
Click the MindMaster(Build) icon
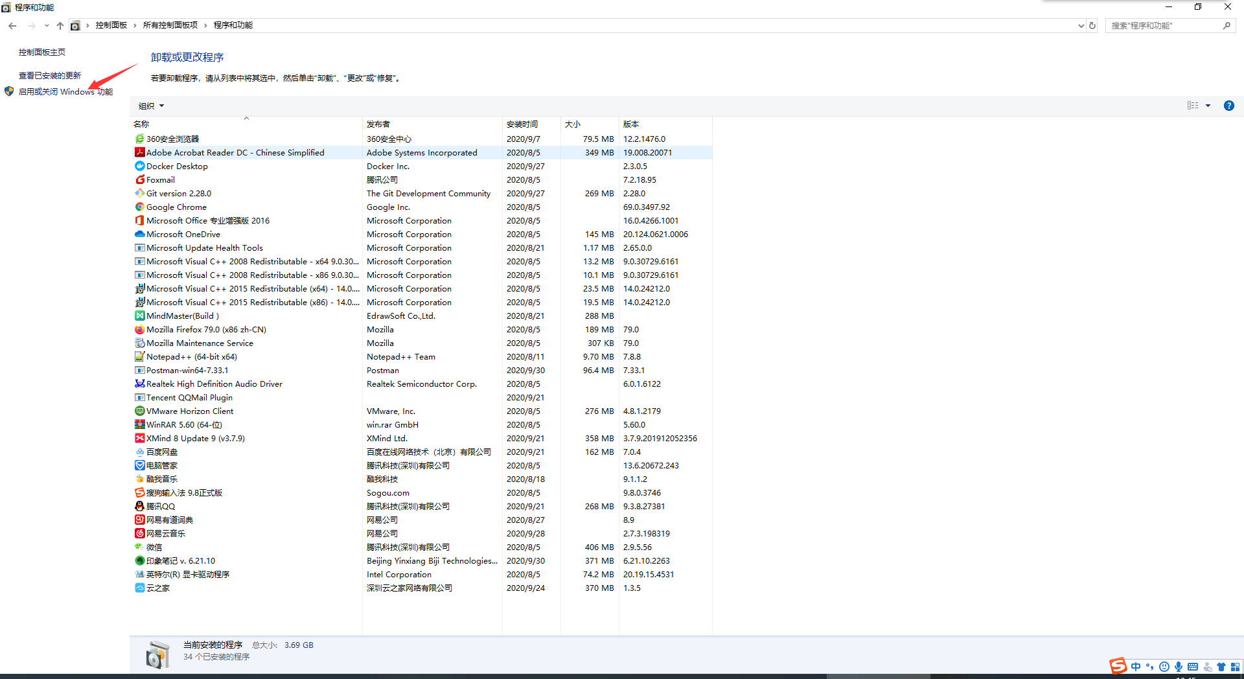pos(139,316)
